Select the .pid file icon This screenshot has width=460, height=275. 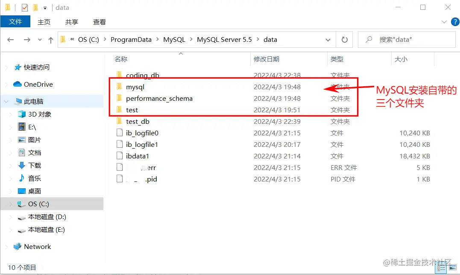(120, 178)
